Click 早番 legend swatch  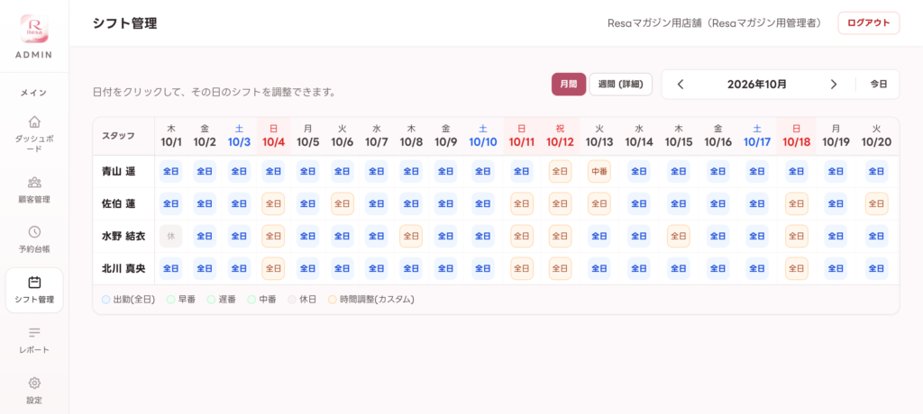coord(170,300)
